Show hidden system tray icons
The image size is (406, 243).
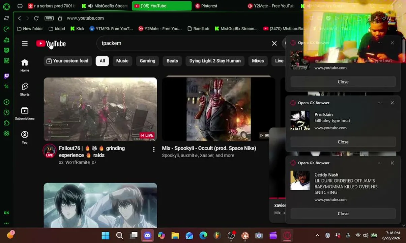[x=317, y=236]
